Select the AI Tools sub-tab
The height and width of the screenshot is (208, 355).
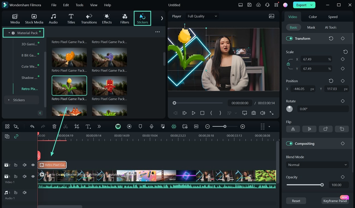click(331, 27)
